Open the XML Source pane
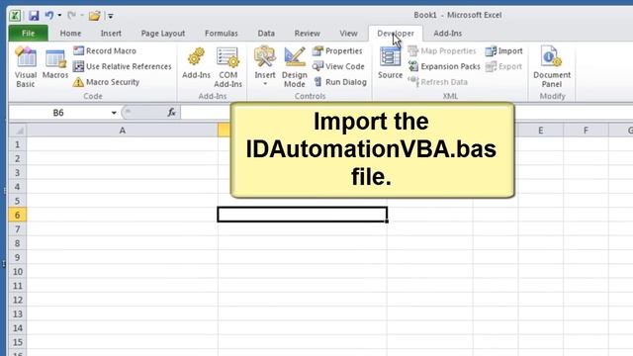The image size is (633, 356). coord(390,63)
